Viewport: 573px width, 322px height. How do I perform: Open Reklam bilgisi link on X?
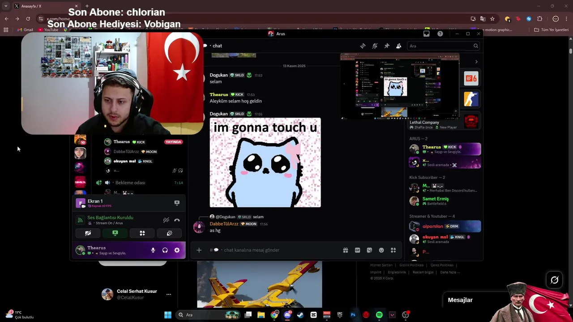pyautogui.click(x=423, y=272)
